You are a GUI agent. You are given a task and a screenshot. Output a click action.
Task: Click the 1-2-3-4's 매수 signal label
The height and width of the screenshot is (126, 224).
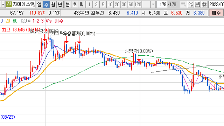point(48,21)
